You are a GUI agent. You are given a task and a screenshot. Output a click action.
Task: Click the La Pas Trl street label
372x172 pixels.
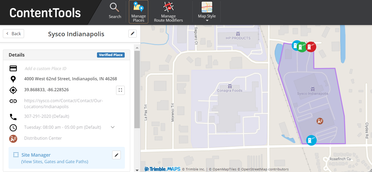[146, 113]
